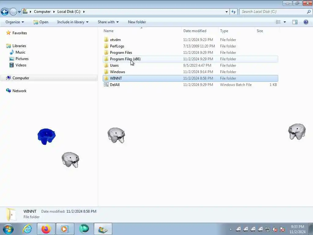The height and width of the screenshot is (235, 313).
Task: Toggle the preview pane button
Action: pos(295,22)
